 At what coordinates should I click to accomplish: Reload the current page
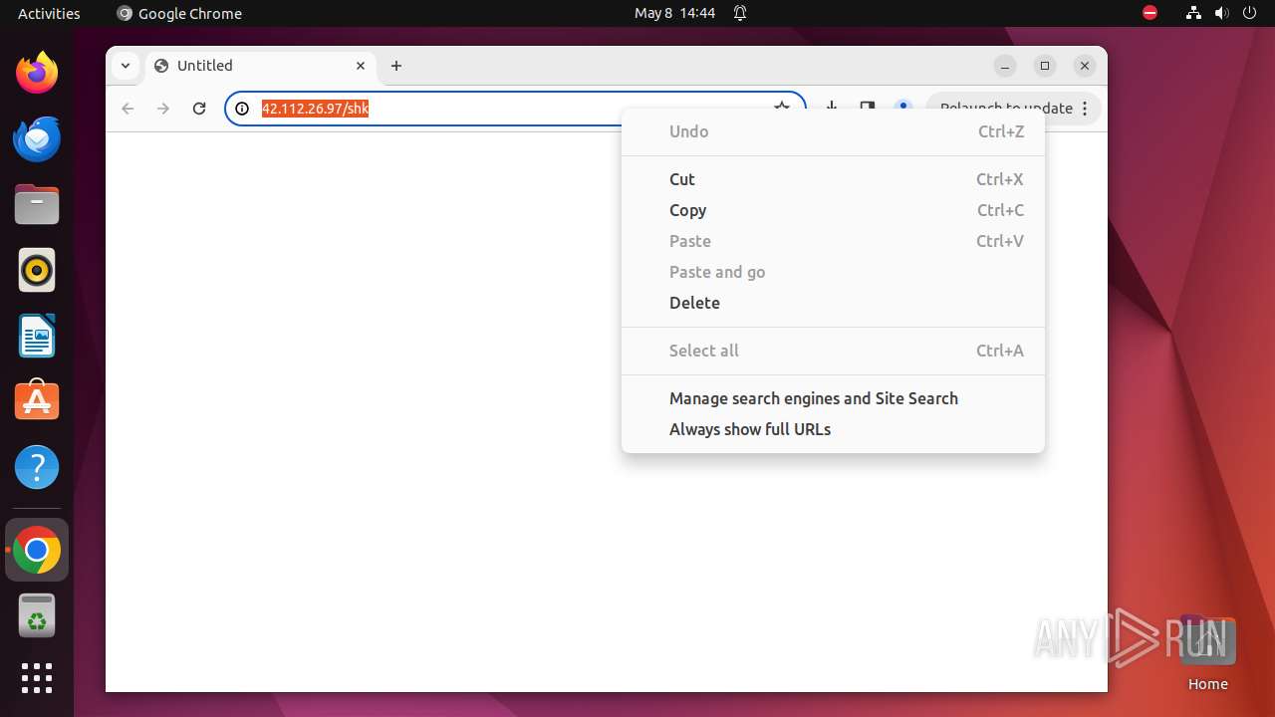point(199,109)
